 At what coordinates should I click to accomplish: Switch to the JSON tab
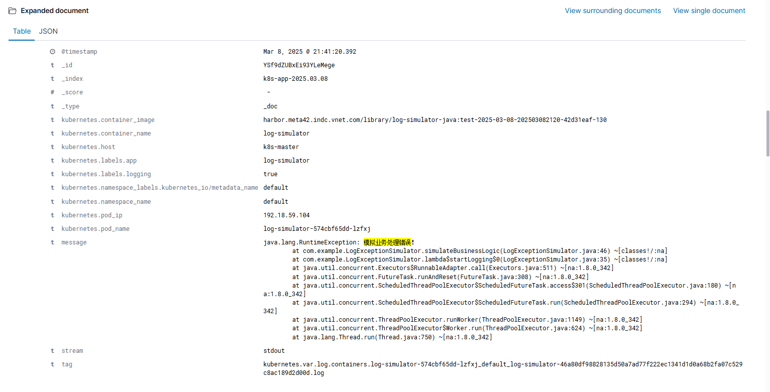point(48,31)
